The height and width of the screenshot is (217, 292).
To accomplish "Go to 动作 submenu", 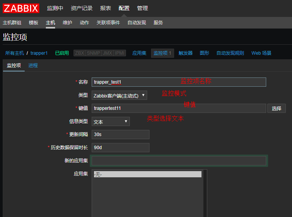I will (84, 23).
